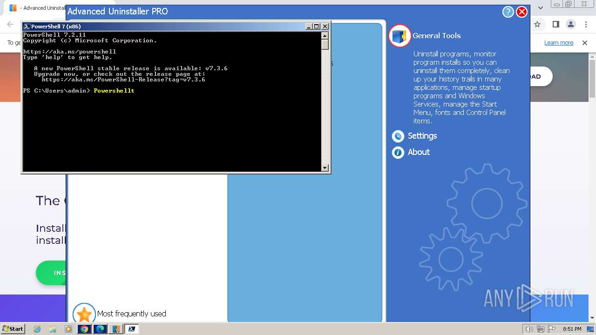The height and width of the screenshot is (335, 596).
Task: Click PowerShell scrollbar up arrow
Action: 325,35
